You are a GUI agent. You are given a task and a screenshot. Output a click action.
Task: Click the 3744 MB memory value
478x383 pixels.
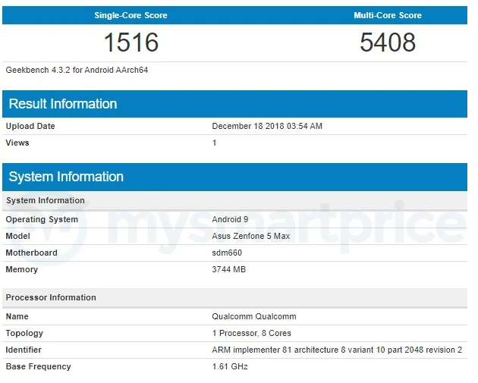229,269
